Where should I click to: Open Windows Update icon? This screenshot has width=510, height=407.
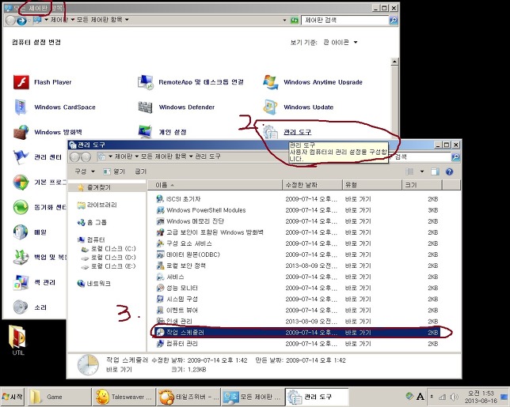(x=270, y=107)
